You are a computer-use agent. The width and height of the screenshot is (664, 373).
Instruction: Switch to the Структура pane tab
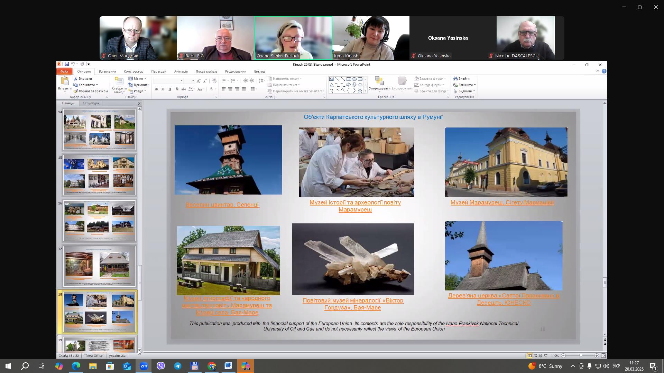tap(91, 103)
